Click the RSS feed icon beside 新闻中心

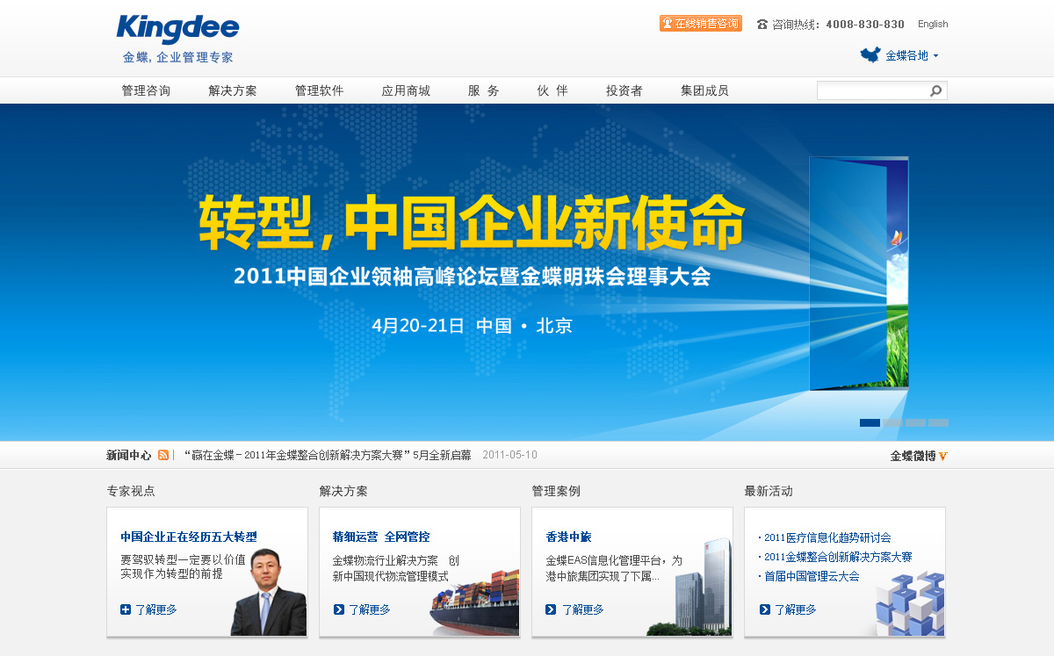coord(163,455)
